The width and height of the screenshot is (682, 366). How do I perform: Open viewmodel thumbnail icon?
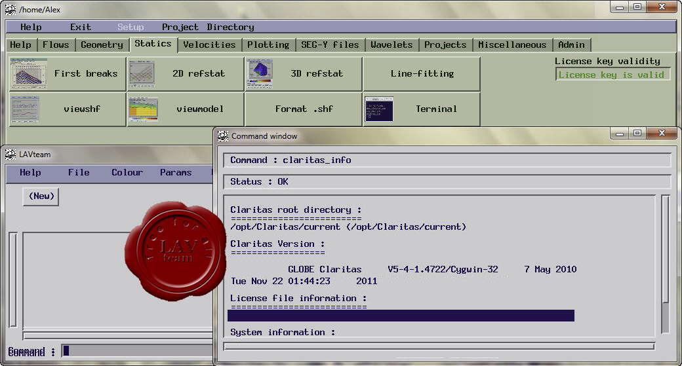point(143,109)
